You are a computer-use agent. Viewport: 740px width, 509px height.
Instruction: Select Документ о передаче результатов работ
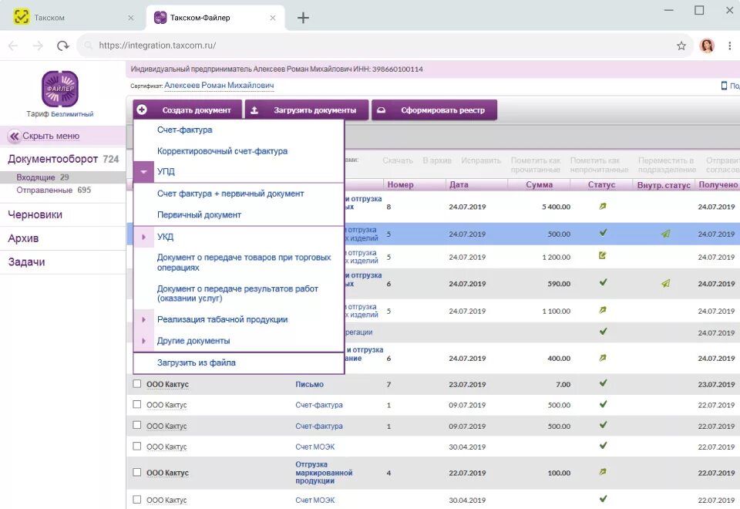(x=237, y=293)
